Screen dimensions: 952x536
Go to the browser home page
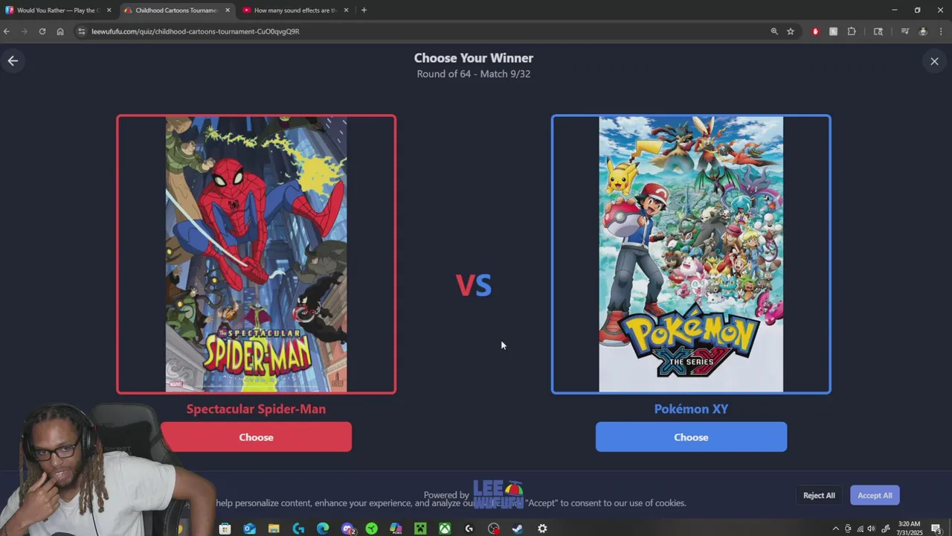(x=60, y=31)
